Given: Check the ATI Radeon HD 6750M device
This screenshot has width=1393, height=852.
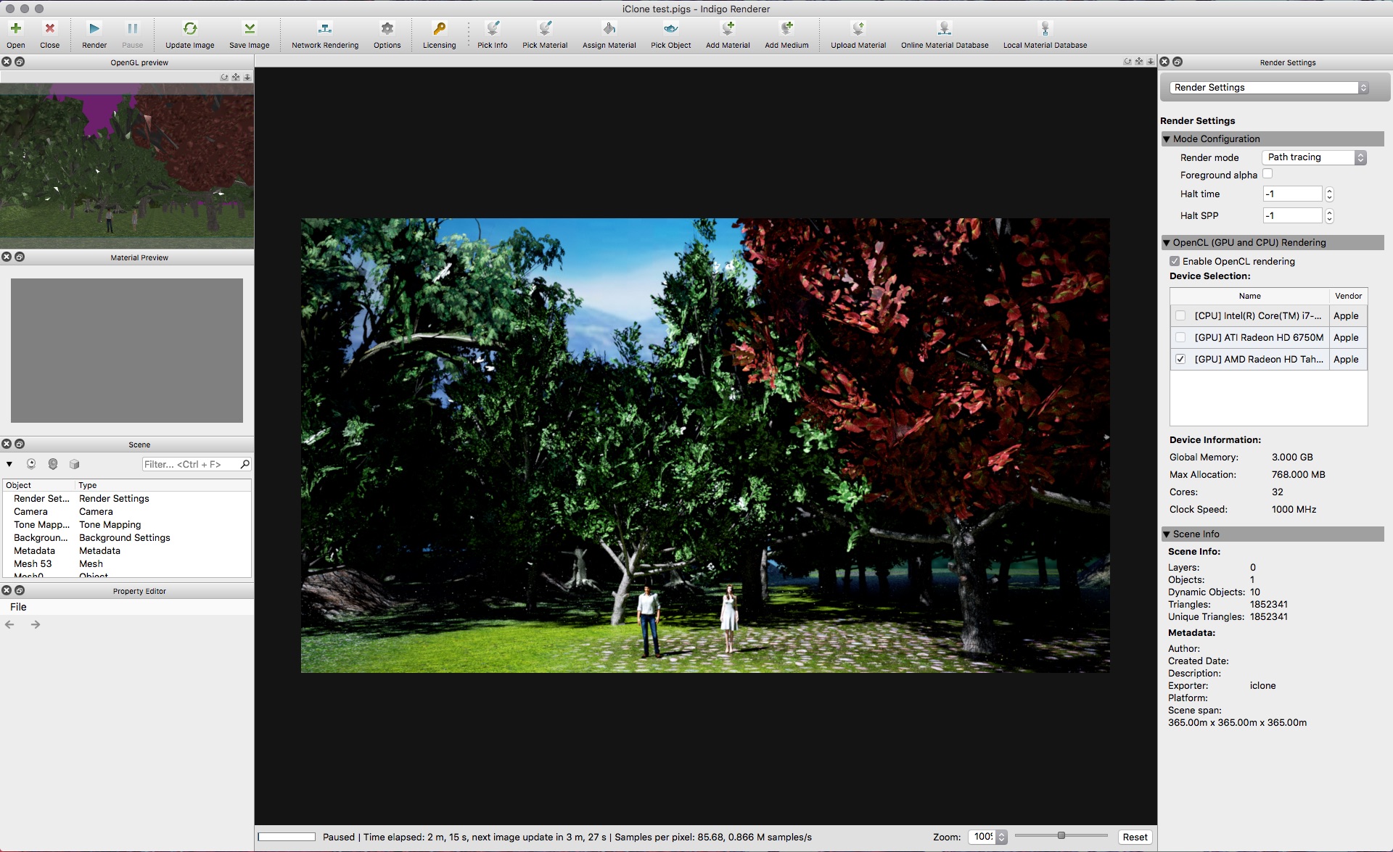Looking at the screenshot, I should coord(1180,337).
